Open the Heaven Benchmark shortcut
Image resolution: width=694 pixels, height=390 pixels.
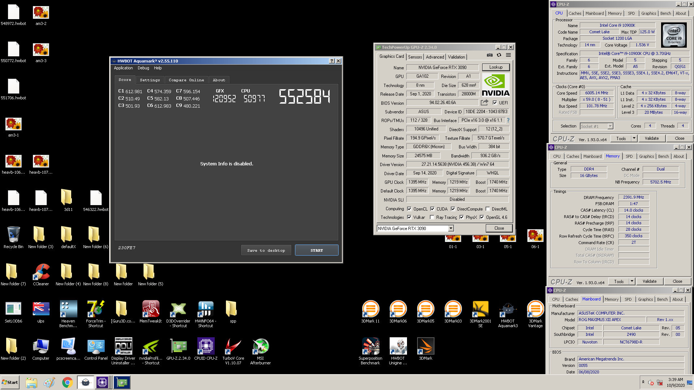[x=68, y=314]
